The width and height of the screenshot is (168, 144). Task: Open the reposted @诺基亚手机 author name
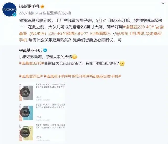pyautogui.click(x=30, y=50)
